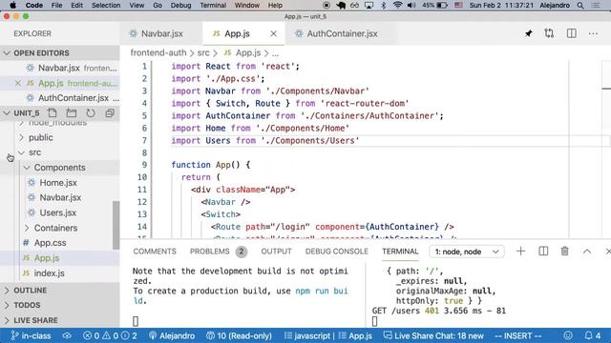This screenshot has height=343, width=611.
Task: Open errors and warnings status indicator
Action: coord(111,335)
